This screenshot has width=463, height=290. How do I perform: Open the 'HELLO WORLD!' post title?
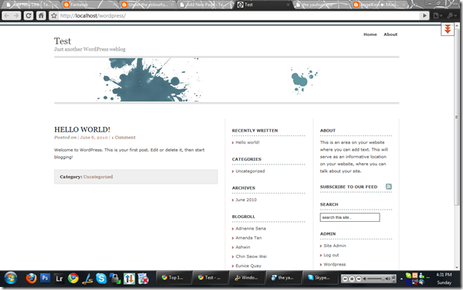pyautogui.click(x=82, y=129)
